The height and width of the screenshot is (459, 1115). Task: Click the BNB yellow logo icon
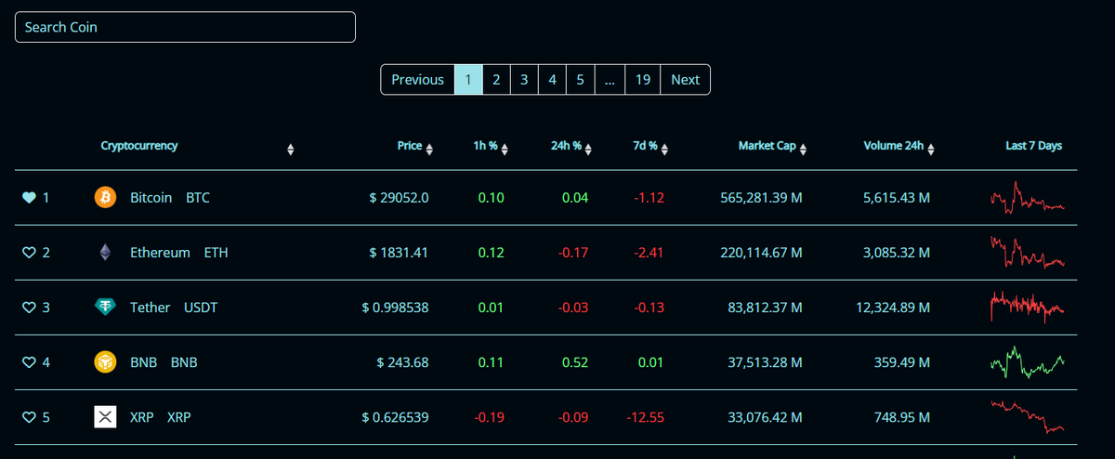click(x=105, y=362)
